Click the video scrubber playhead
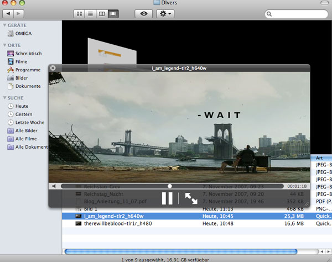Viewport: 332px width, 262px height. [x=170, y=186]
